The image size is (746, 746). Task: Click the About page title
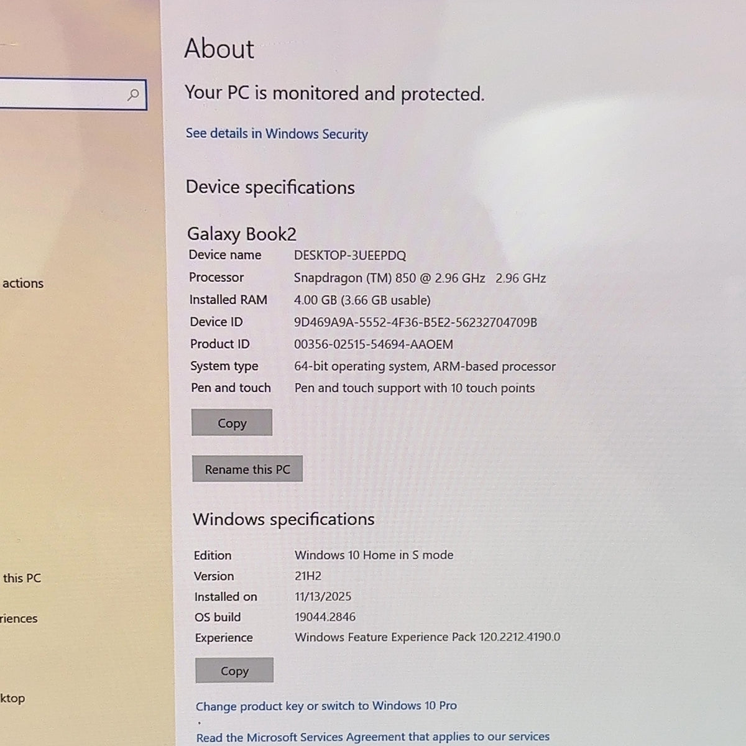coord(219,49)
